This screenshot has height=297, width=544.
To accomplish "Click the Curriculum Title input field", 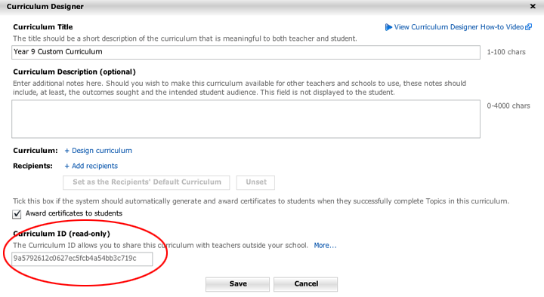I will point(246,52).
